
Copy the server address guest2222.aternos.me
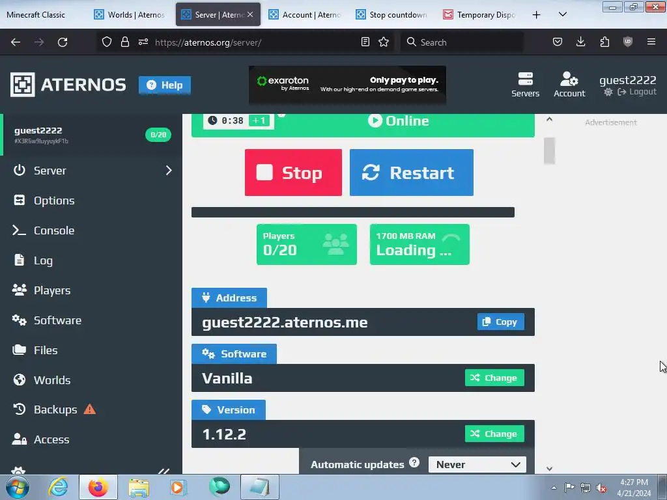coord(500,322)
